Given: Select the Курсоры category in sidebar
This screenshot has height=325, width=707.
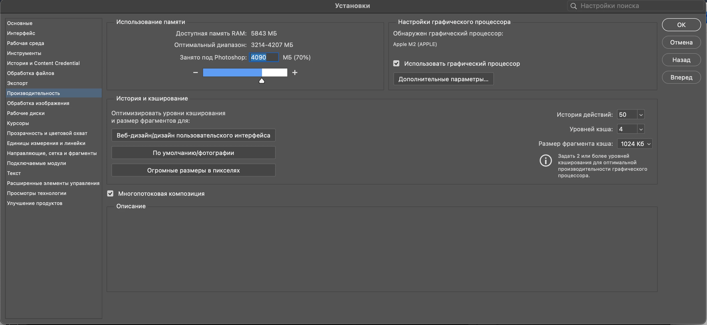Looking at the screenshot, I should tap(18, 123).
